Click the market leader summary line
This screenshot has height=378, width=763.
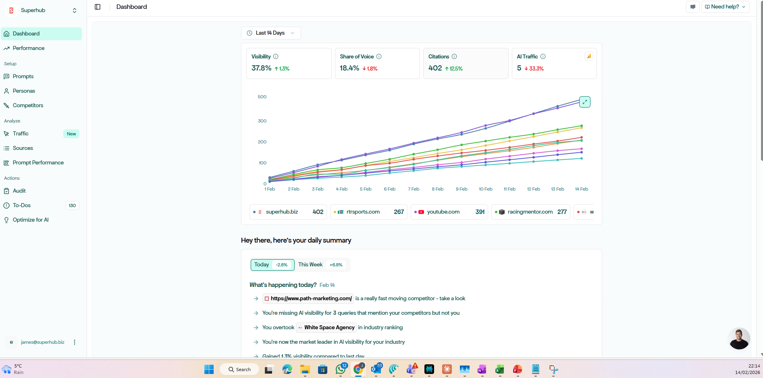click(x=333, y=342)
